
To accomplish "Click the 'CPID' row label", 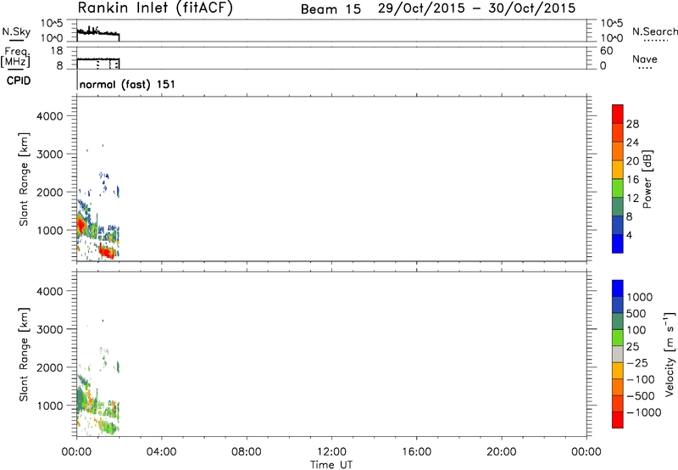I will click(19, 81).
